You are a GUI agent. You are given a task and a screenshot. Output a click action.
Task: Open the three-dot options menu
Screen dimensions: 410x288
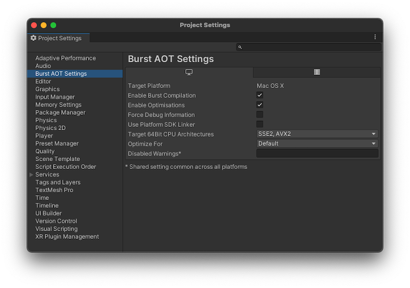click(375, 37)
